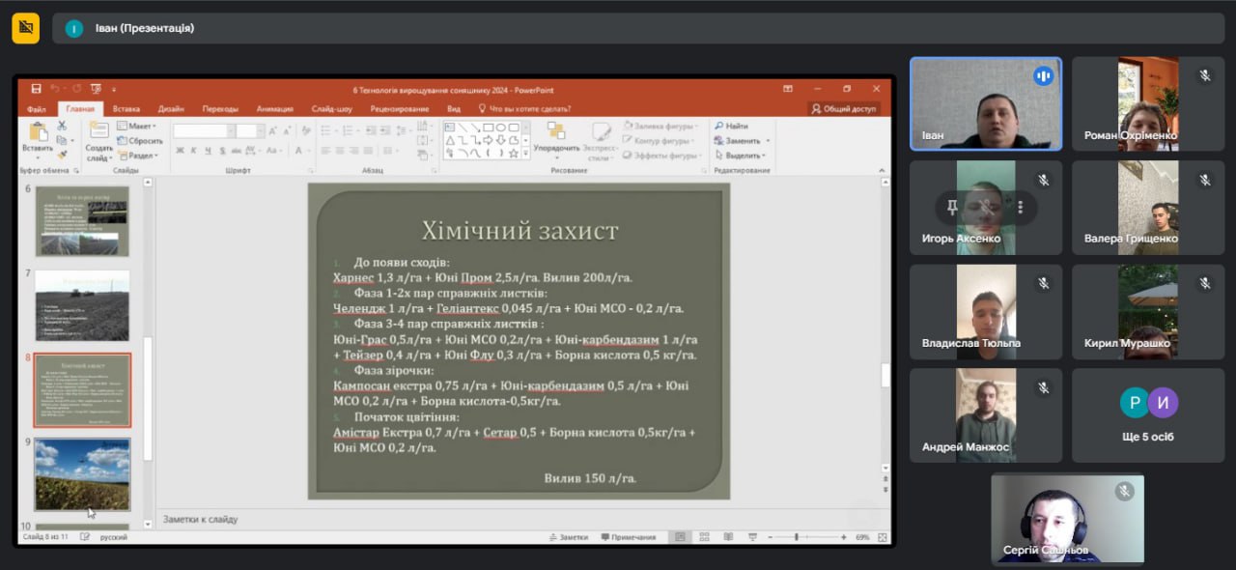The width and height of the screenshot is (1236, 570).
Task: Click the bulleted list icon
Action: [326, 130]
